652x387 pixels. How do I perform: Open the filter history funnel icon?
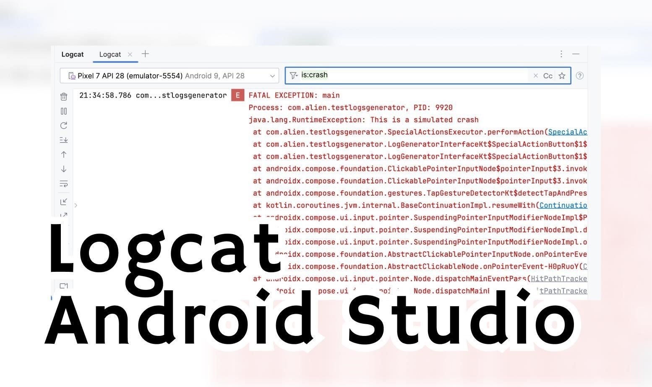(294, 75)
